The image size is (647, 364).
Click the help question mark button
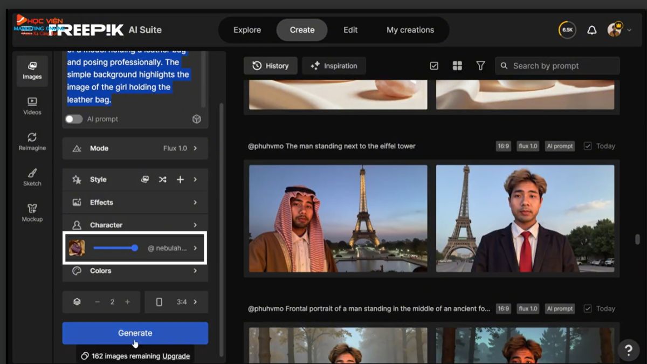tap(628, 350)
